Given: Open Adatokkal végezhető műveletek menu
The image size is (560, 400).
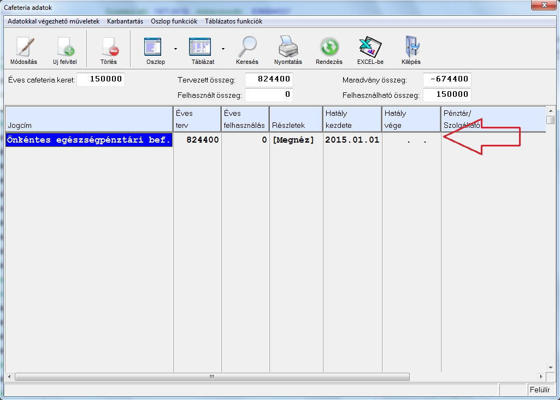Looking at the screenshot, I should coord(54,21).
